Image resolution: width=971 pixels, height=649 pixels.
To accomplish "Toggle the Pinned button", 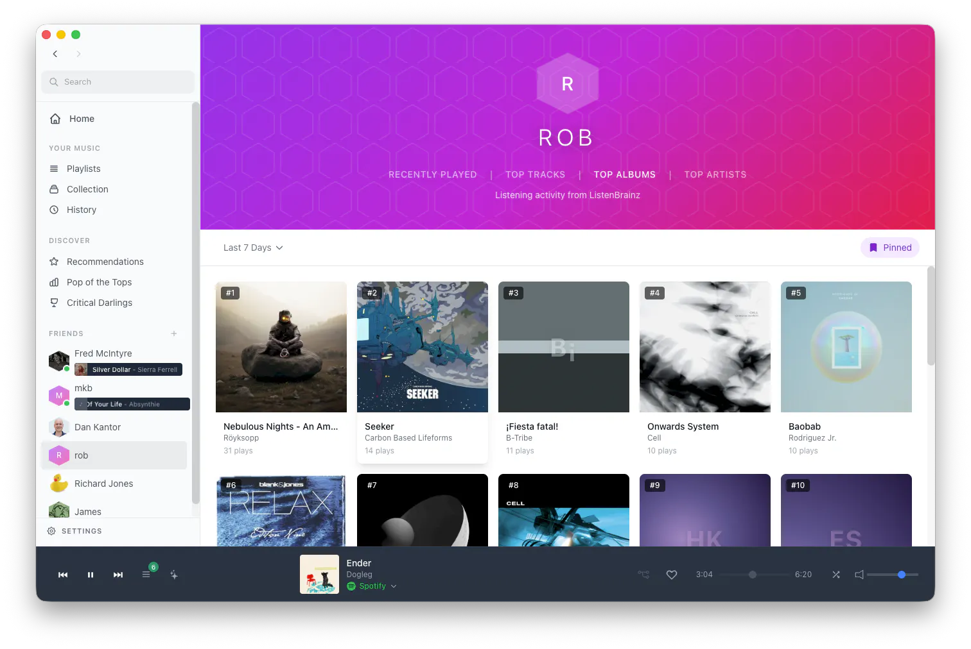I will point(890,248).
